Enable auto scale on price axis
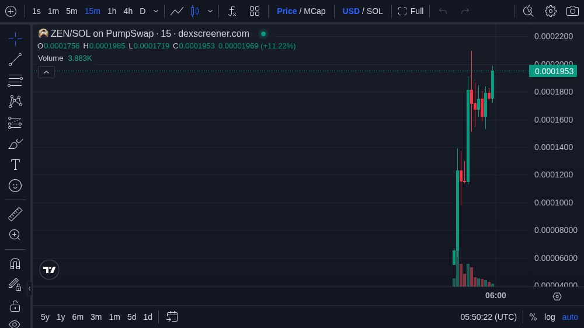This screenshot has height=328, width=584. 570,317
